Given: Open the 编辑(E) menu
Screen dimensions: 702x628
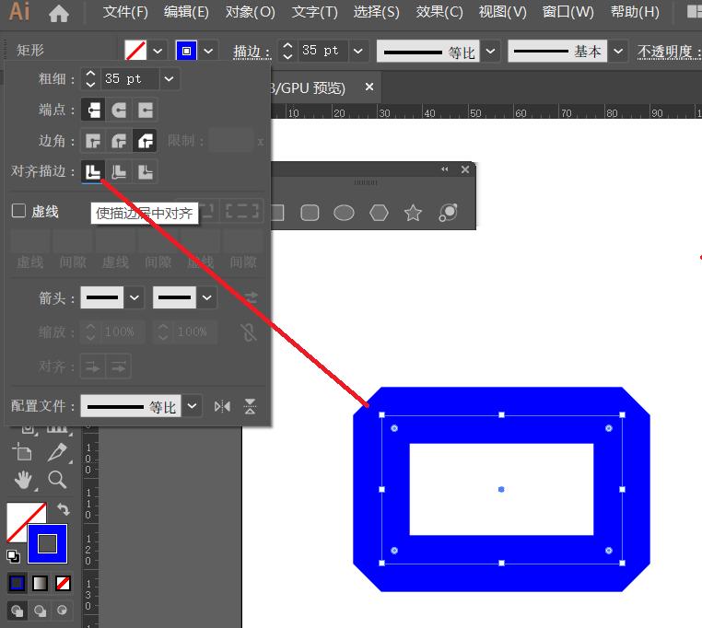Looking at the screenshot, I should click(x=186, y=12).
